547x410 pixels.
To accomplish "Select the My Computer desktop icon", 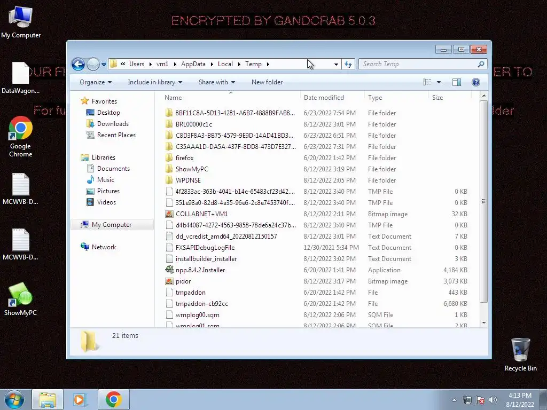I will pyautogui.click(x=21, y=22).
